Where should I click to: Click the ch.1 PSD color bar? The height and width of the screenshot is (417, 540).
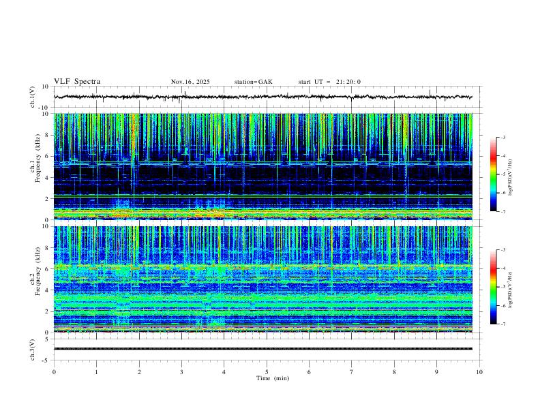(x=494, y=174)
